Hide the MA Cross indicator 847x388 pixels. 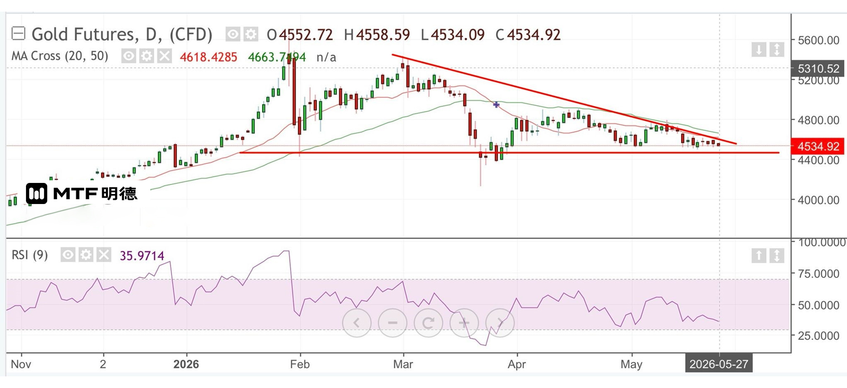click(129, 56)
